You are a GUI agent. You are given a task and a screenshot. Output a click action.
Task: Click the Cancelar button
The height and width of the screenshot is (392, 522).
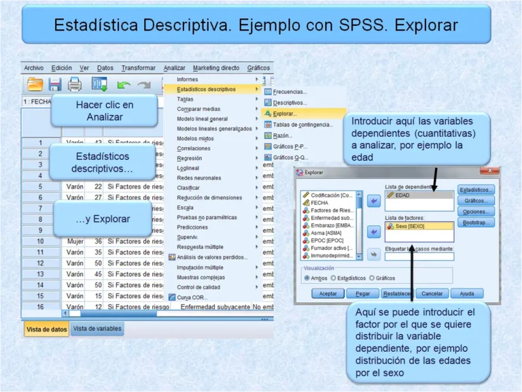pyautogui.click(x=432, y=293)
